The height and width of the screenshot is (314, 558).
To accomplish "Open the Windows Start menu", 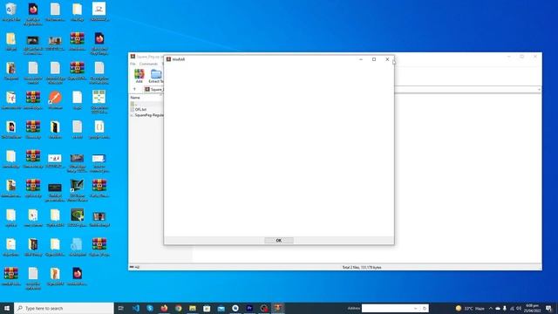I will coord(7,308).
